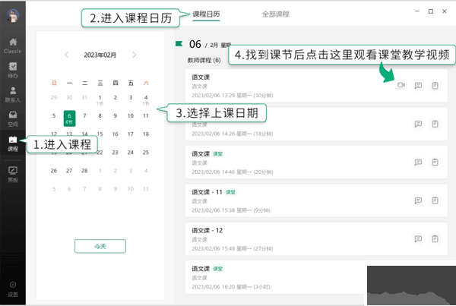The width and height of the screenshot is (456, 306).
Task: Open the clipboard report for the 14:46 lesson
Action: click(x=435, y=162)
